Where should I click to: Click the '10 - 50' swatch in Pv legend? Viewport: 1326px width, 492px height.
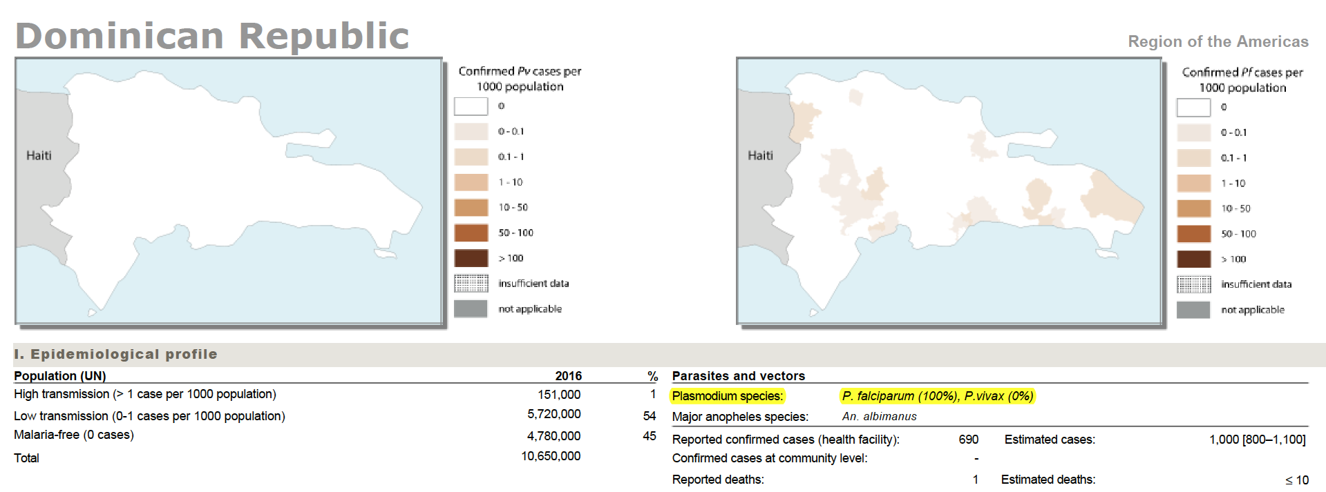point(471,207)
